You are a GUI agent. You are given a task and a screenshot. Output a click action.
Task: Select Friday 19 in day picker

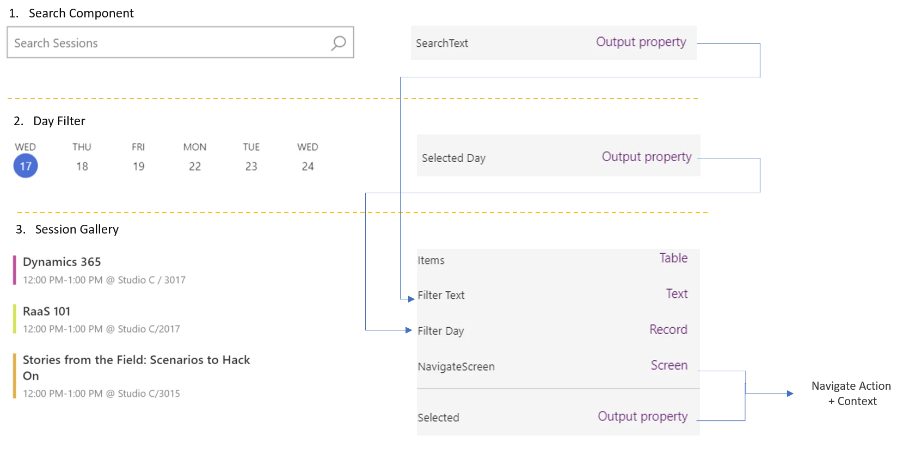[138, 165]
